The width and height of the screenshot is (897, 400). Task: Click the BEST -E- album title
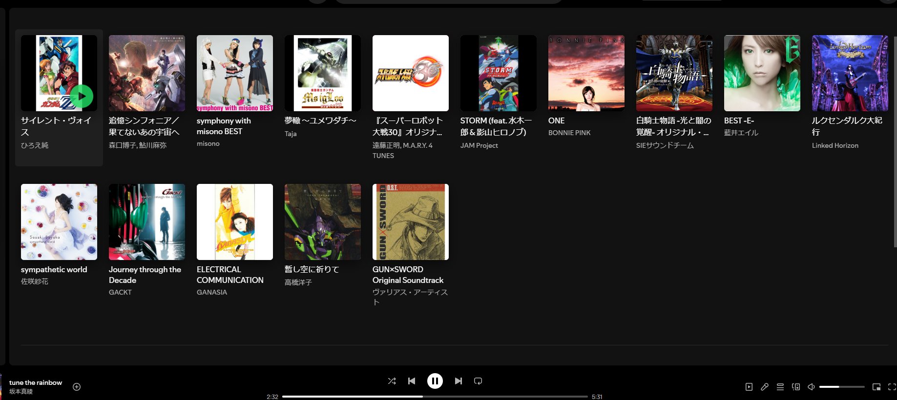[739, 120]
